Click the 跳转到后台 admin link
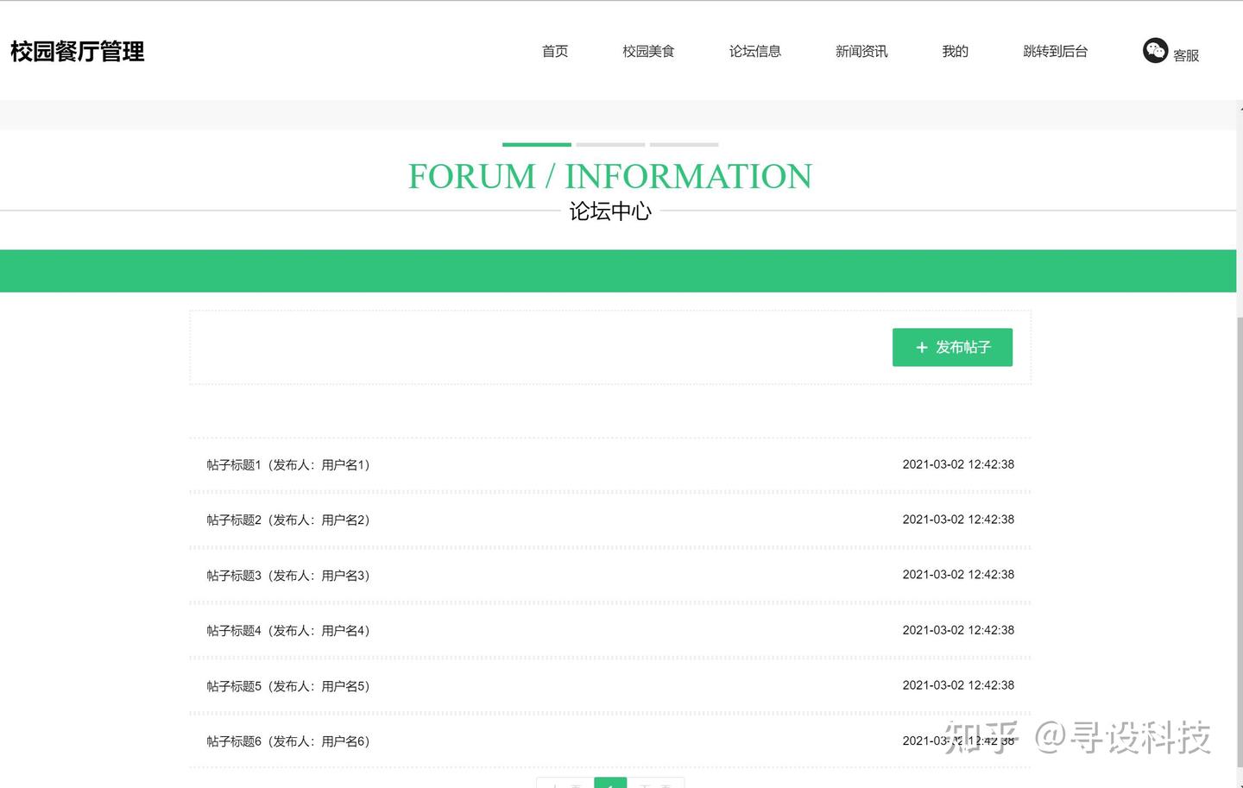Image resolution: width=1243 pixels, height=788 pixels. click(1055, 51)
